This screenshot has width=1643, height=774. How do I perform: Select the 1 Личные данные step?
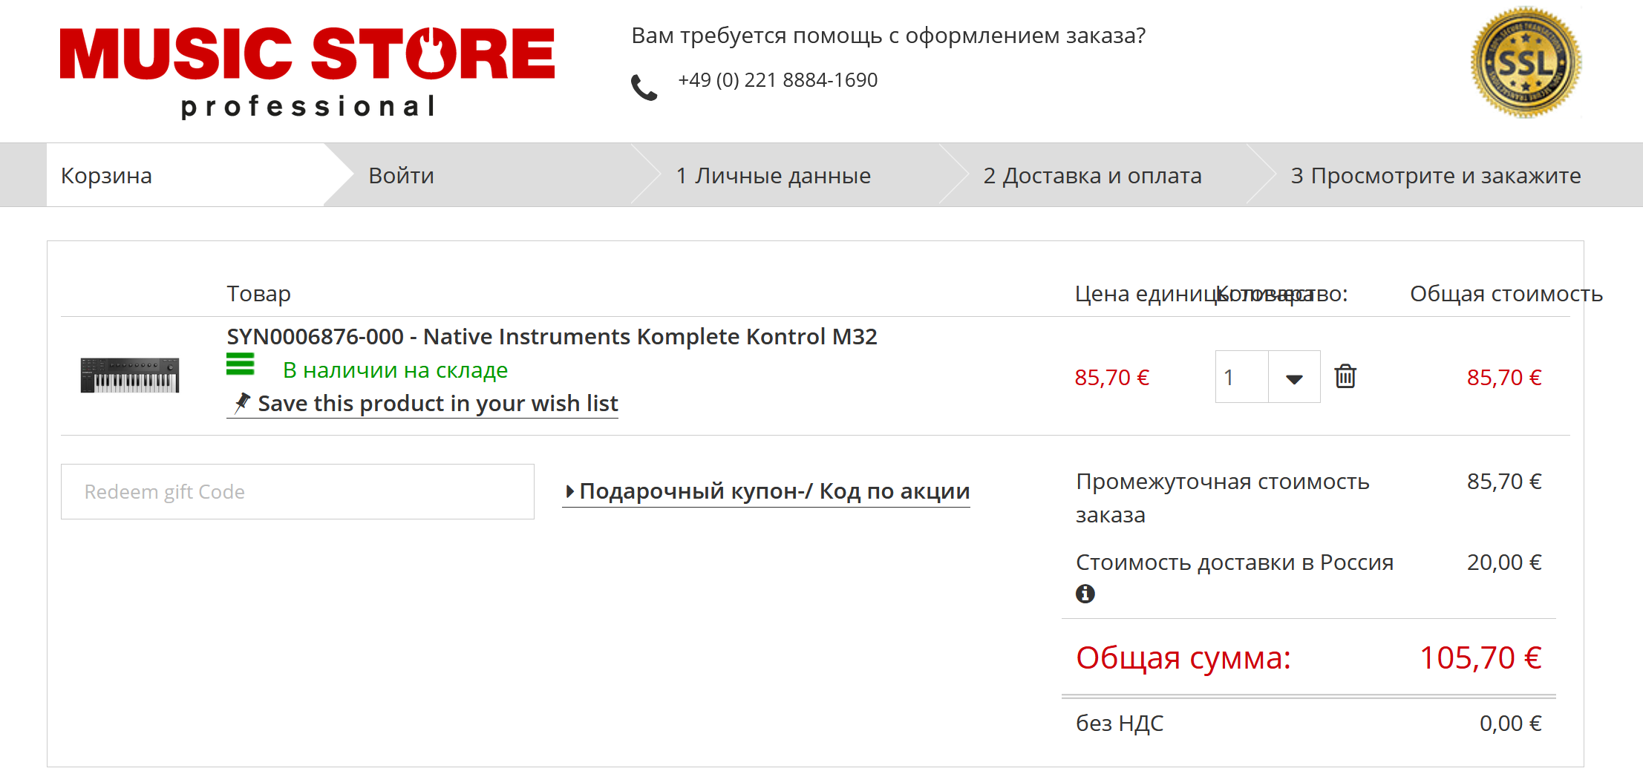[773, 176]
